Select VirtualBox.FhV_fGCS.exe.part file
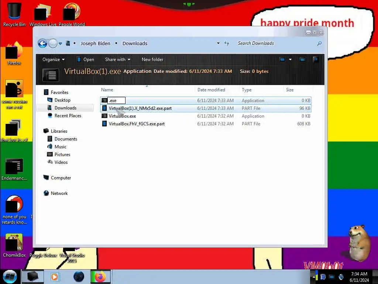Viewport: 378px width, 284px height. coord(206,124)
